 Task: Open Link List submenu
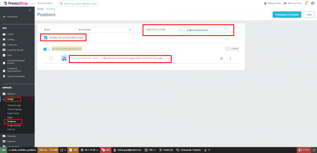[x=11, y=129]
